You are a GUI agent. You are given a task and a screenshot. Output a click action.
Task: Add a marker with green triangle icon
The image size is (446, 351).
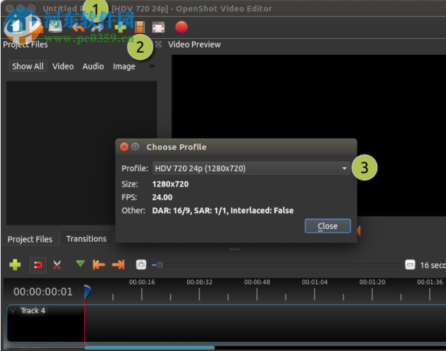(80, 264)
